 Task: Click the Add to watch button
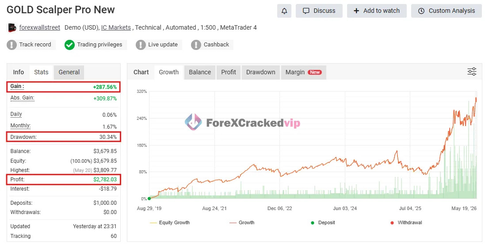[x=376, y=11]
